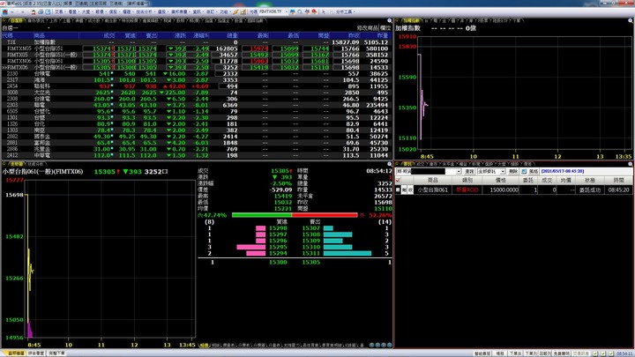Open the 選股 menu
The height and width of the screenshot is (357, 635).
pos(163,11)
